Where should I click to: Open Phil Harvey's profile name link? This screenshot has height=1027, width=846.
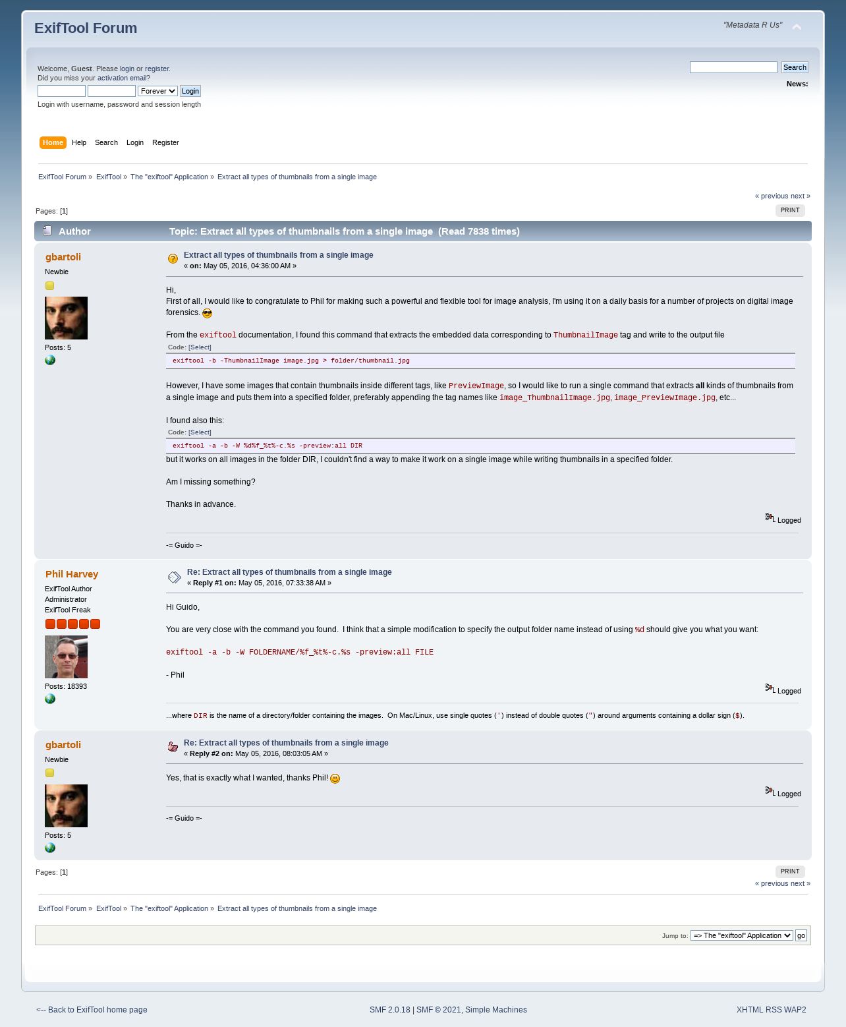[72, 574]
